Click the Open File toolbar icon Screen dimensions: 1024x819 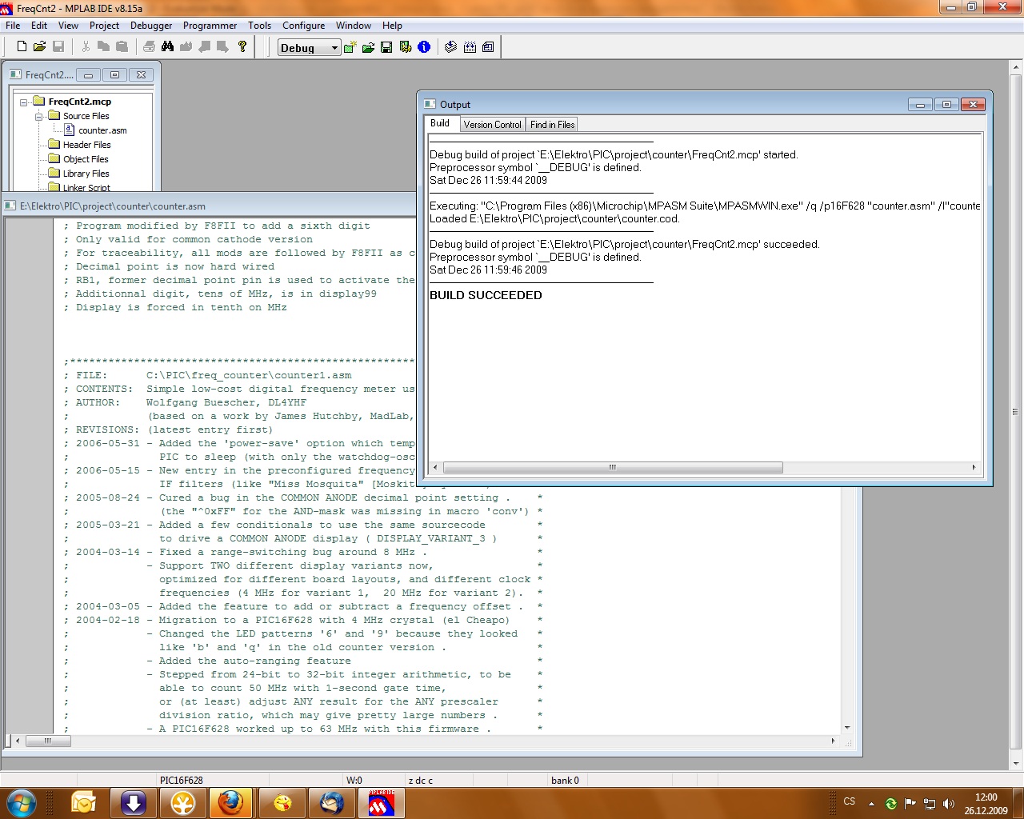pyautogui.click(x=39, y=47)
